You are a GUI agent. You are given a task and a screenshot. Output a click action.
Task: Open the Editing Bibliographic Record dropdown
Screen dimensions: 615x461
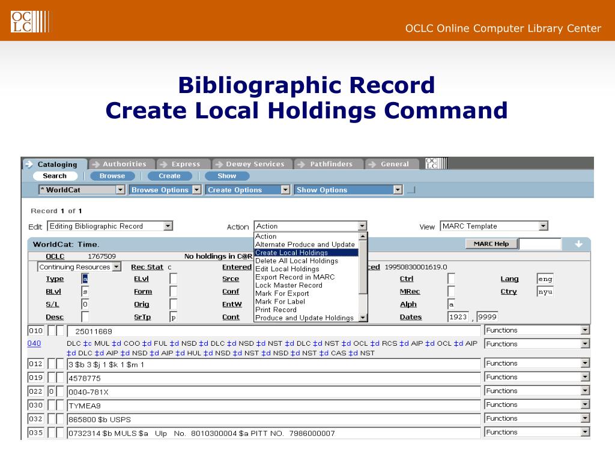(x=110, y=226)
